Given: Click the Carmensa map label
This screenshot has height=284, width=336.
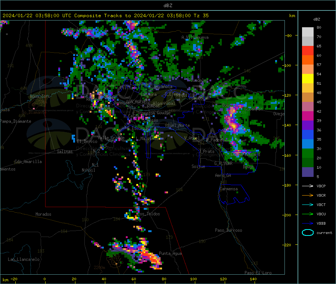Looking at the screenshot, I should click(228, 189).
